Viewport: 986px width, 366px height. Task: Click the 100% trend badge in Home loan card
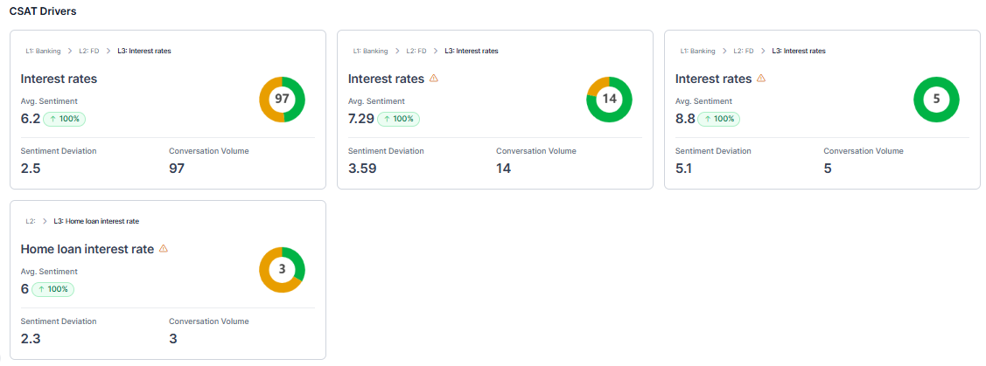tap(53, 289)
